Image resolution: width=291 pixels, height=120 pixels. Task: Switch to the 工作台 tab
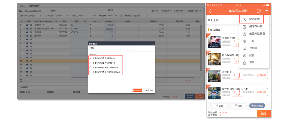(22, 6)
